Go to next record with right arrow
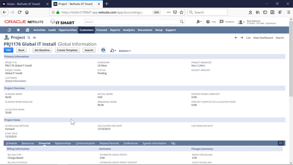The image size is (293, 165). pos(242,38)
